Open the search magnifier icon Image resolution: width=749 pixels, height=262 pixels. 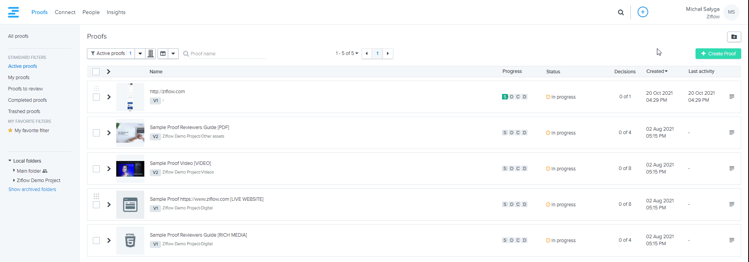(x=621, y=12)
